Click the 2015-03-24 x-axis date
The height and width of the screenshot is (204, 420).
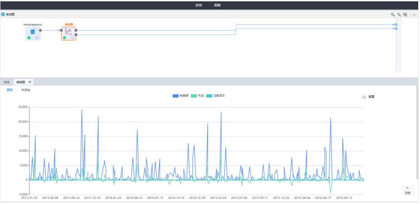218,198
